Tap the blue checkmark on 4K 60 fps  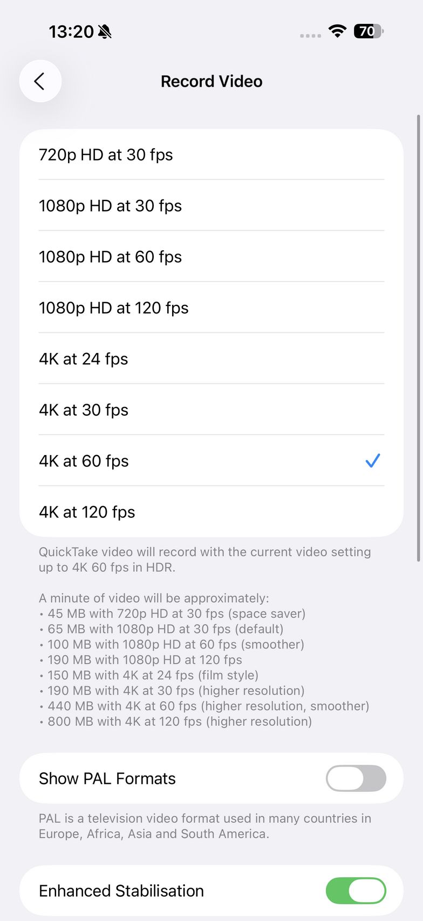tap(372, 460)
